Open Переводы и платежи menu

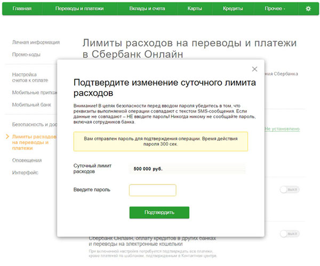78,9
